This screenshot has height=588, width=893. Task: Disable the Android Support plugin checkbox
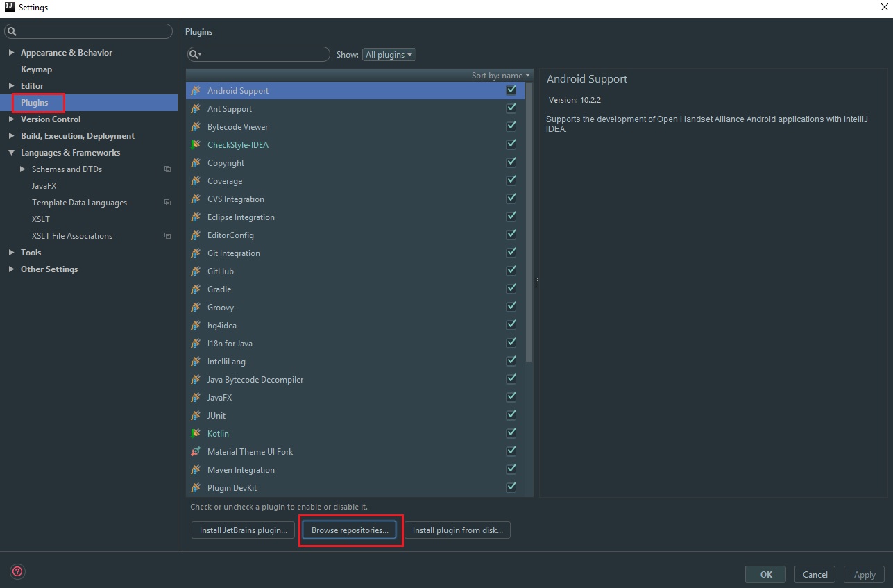coord(511,90)
